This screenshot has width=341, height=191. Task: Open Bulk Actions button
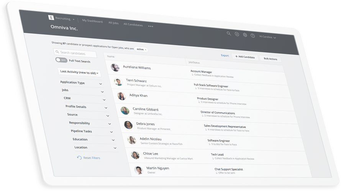click(x=271, y=59)
